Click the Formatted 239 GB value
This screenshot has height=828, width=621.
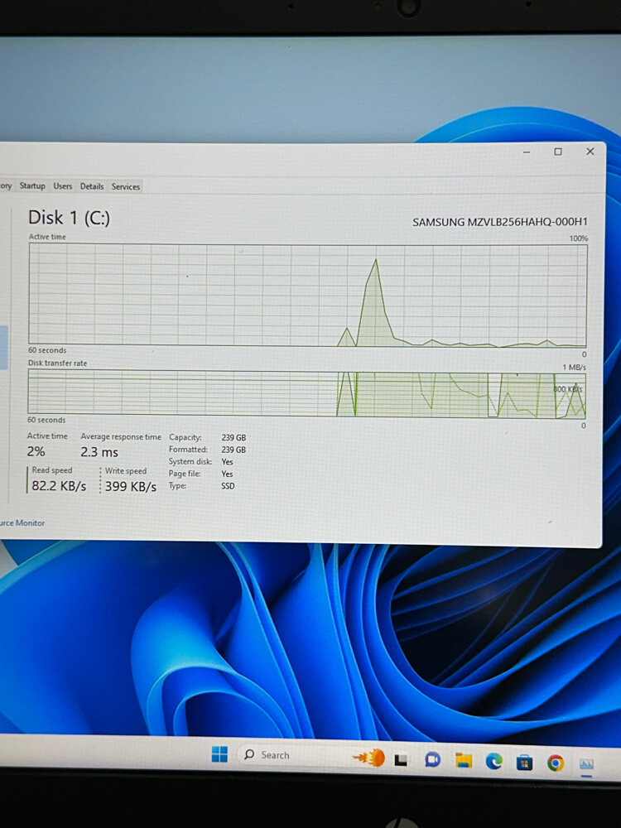tap(233, 450)
